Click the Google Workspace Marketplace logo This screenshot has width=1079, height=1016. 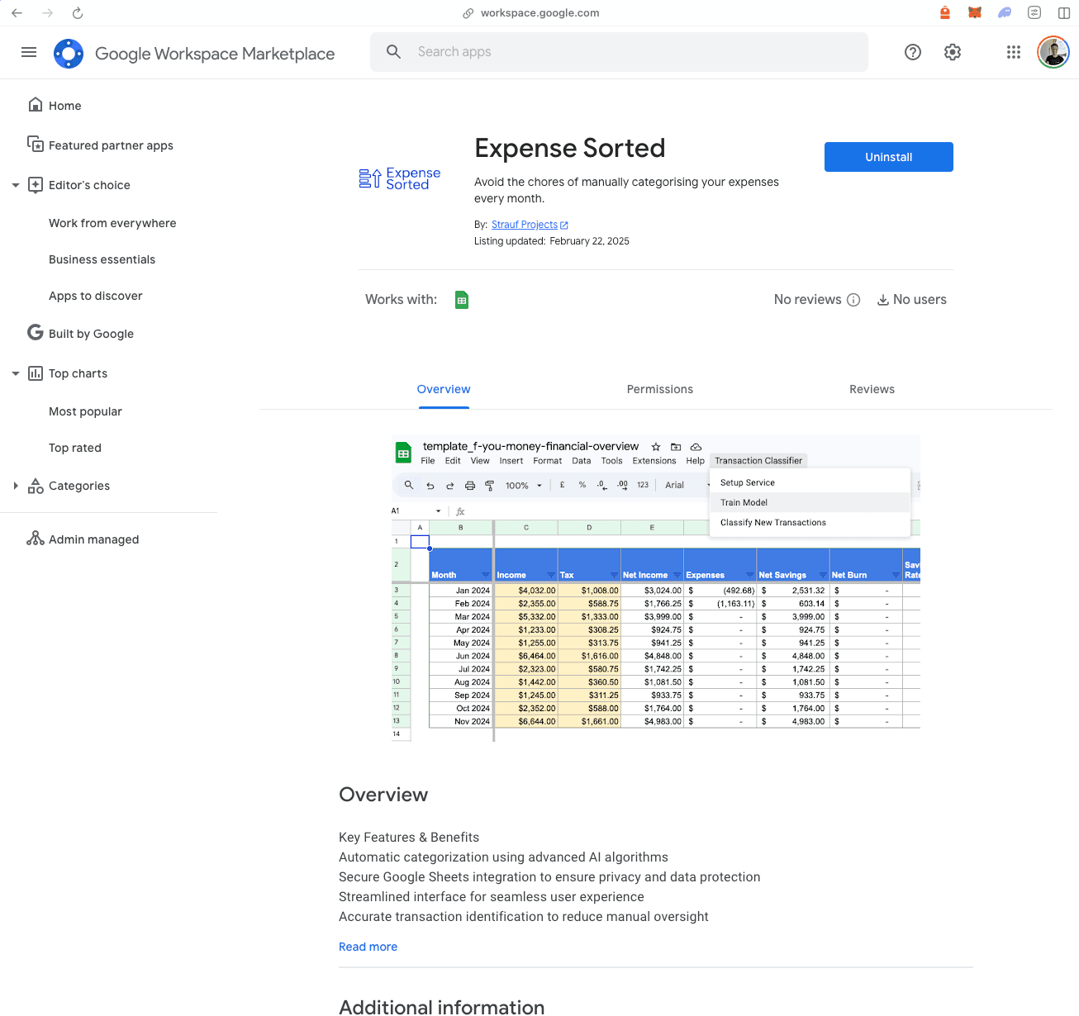click(69, 54)
